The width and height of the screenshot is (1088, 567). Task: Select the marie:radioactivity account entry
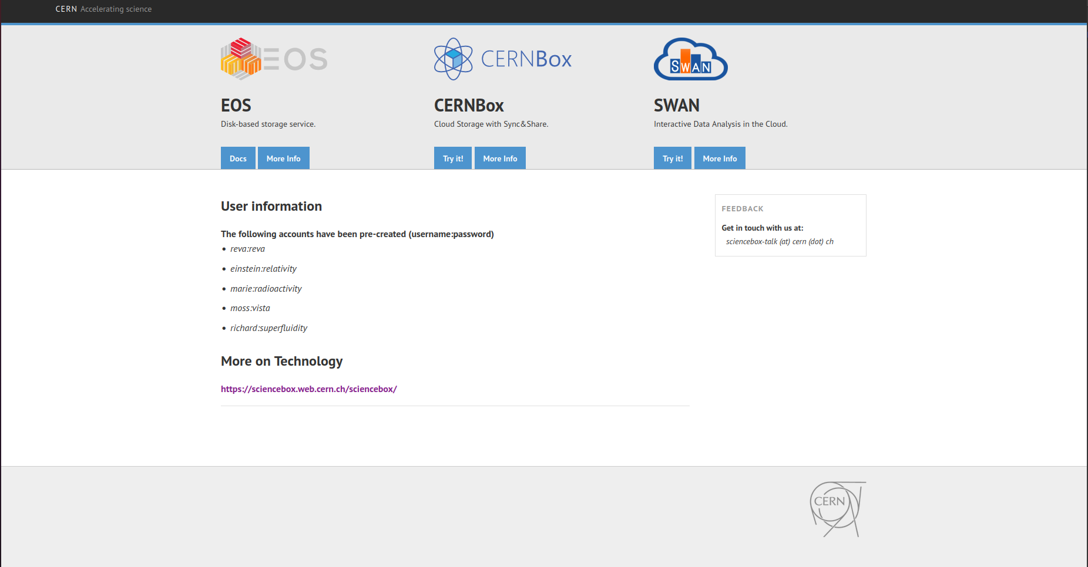pyautogui.click(x=266, y=289)
